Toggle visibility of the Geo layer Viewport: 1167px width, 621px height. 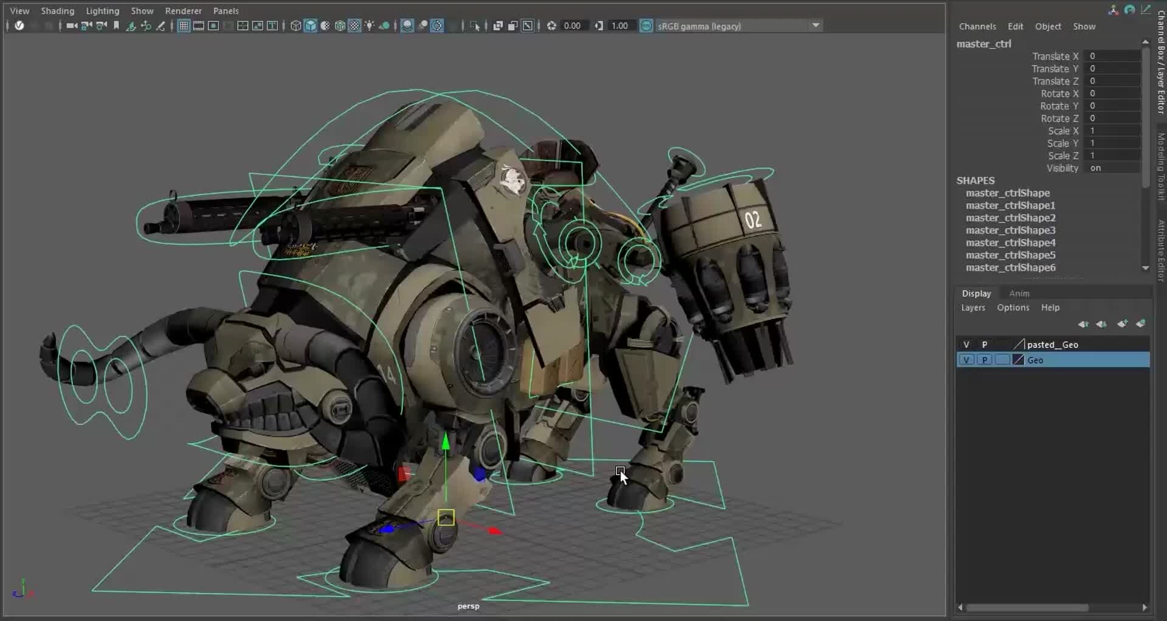click(x=966, y=360)
